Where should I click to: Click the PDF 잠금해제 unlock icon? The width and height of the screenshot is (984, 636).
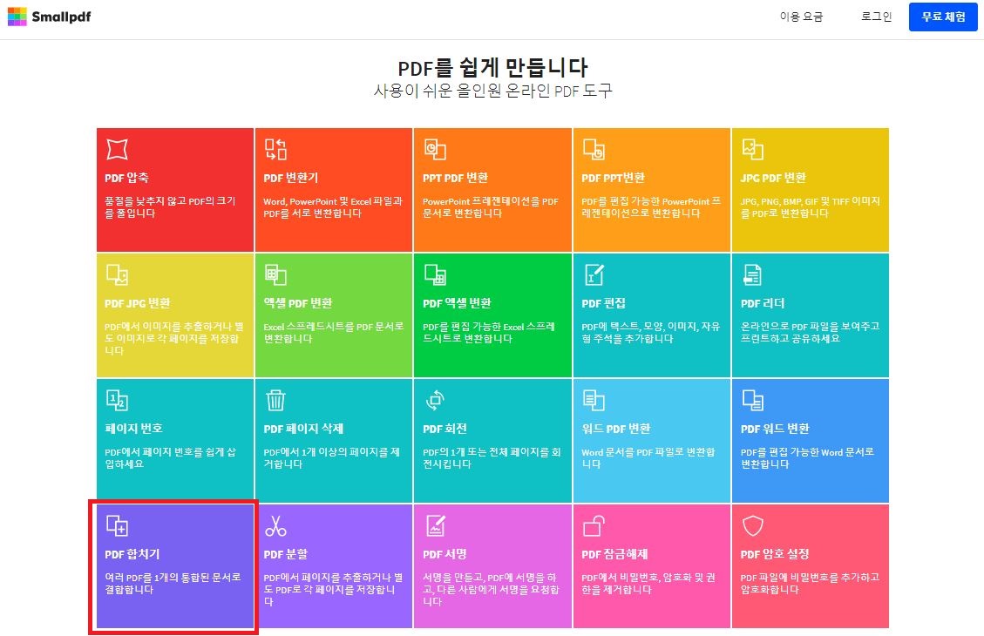pyautogui.click(x=594, y=525)
